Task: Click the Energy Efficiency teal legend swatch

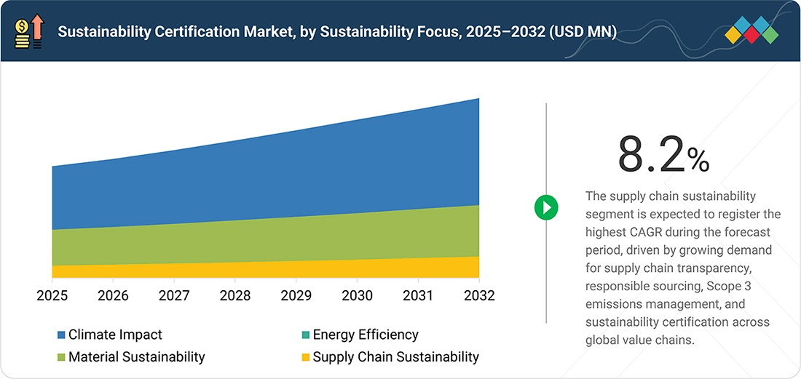Action: 306,335
